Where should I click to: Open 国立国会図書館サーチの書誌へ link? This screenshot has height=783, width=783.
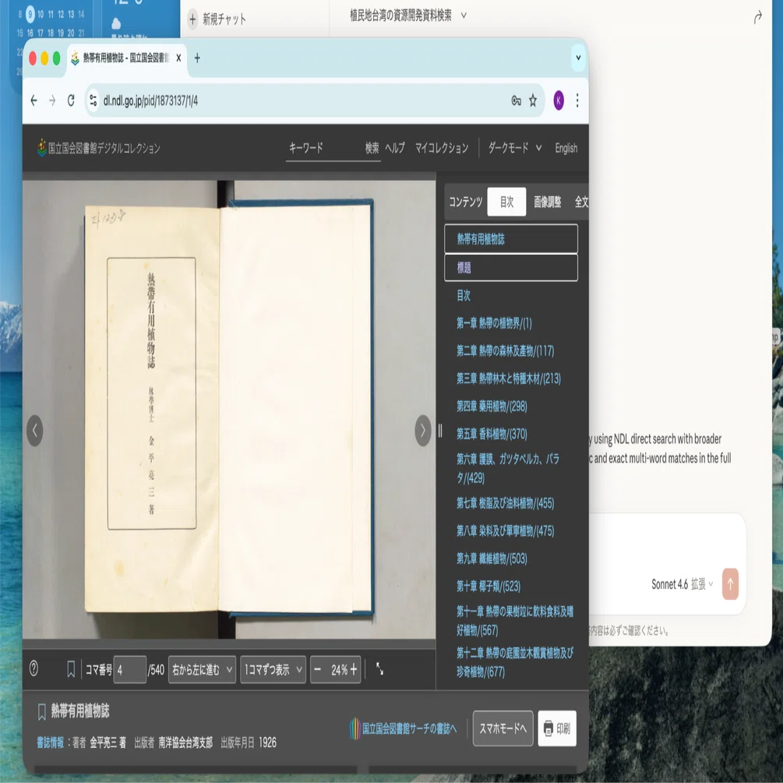(404, 728)
